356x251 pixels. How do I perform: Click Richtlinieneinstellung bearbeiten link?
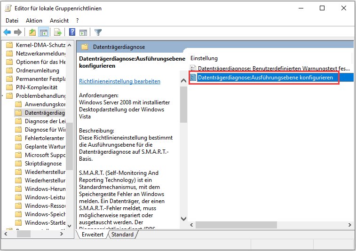[x=119, y=81]
